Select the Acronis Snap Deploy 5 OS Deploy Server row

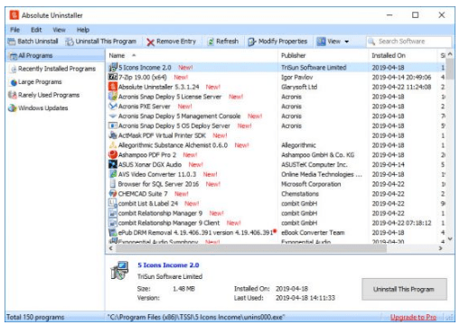[277, 125]
